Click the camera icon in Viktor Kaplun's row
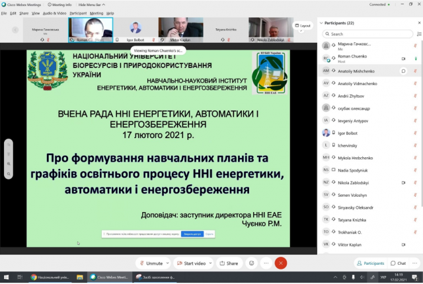 [x=403, y=244]
